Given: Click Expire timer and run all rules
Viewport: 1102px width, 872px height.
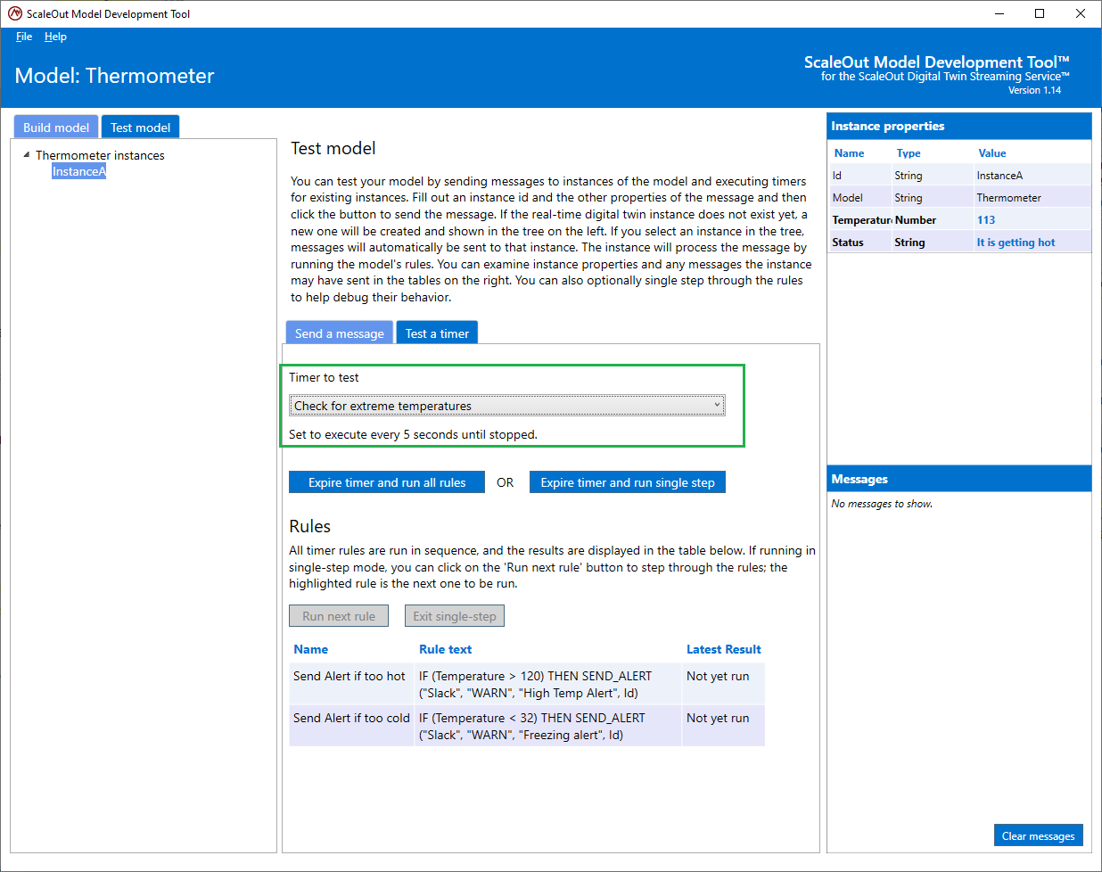Looking at the screenshot, I should [x=387, y=482].
